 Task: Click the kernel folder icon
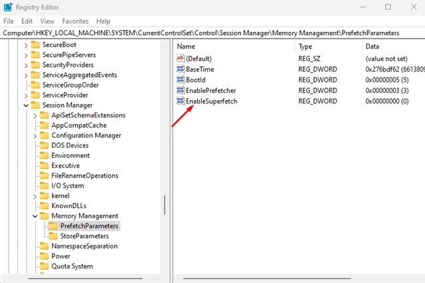[44, 196]
